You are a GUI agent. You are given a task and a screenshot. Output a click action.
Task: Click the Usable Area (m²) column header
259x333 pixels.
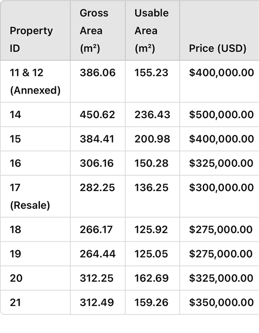(152, 31)
